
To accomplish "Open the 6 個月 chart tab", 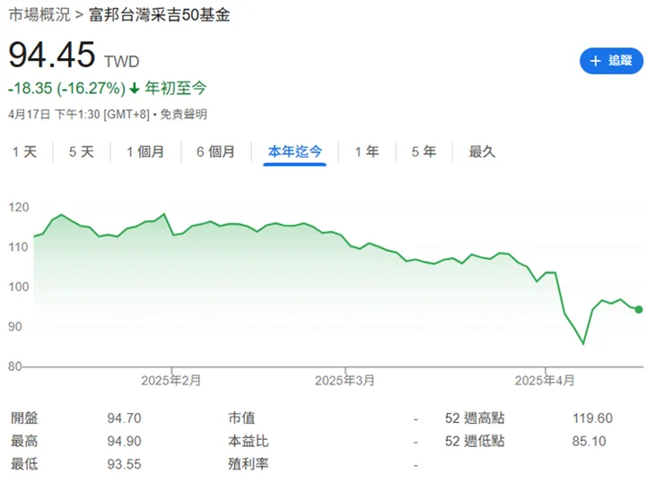I will tap(215, 151).
